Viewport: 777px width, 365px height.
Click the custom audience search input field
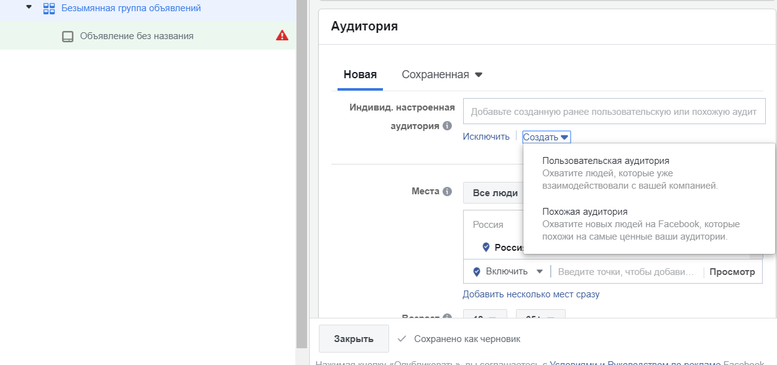tap(614, 112)
